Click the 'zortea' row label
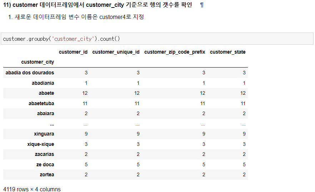Image resolution: width=315 pixels, height=192 pixels. pos(47,175)
